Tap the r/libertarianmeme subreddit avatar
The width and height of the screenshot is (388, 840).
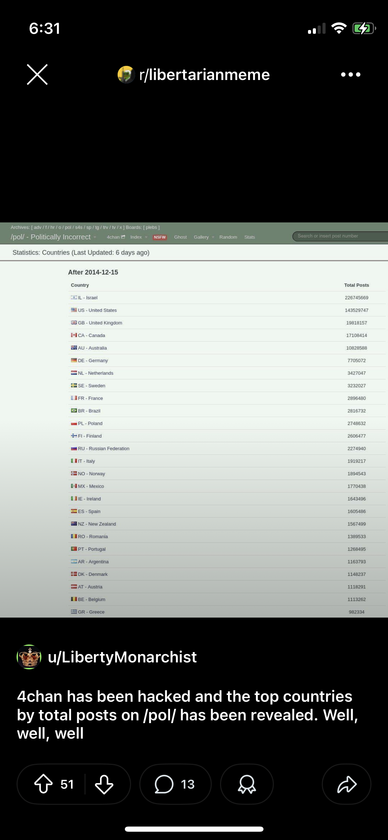click(x=126, y=74)
